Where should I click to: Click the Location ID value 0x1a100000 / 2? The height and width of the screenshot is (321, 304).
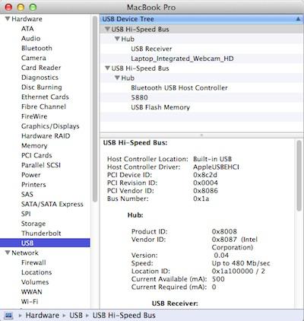(x=239, y=271)
